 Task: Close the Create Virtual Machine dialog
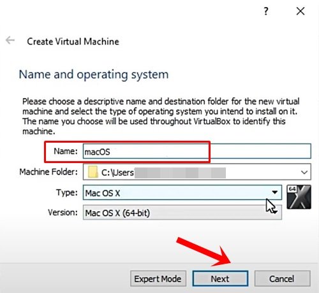[x=300, y=11]
